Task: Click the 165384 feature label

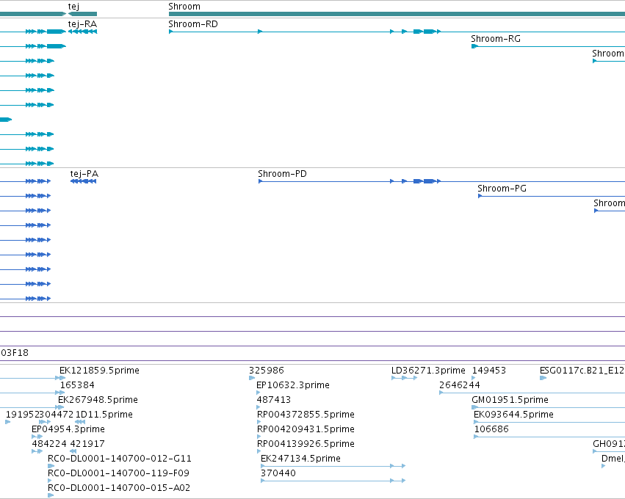Action: click(x=77, y=385)
